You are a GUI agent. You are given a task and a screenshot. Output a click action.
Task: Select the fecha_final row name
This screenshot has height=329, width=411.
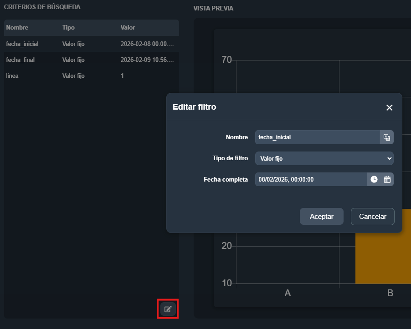(x=21, y=60)
